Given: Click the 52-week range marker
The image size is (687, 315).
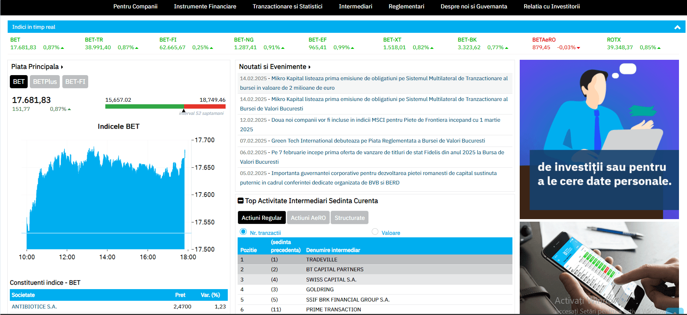Looking at the screenshot, I should 184,110.
